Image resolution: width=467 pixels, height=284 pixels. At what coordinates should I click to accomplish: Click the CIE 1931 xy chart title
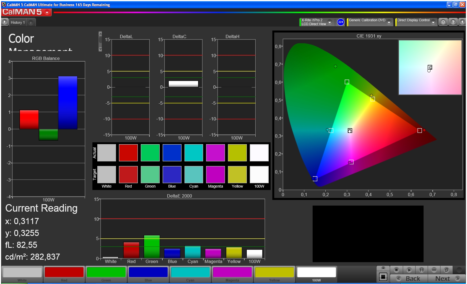(369, 36)
